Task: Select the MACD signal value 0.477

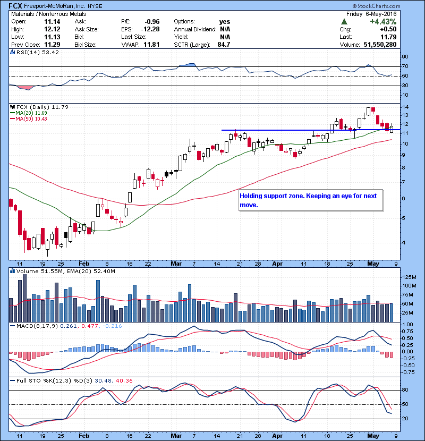Action: point(89,326)
